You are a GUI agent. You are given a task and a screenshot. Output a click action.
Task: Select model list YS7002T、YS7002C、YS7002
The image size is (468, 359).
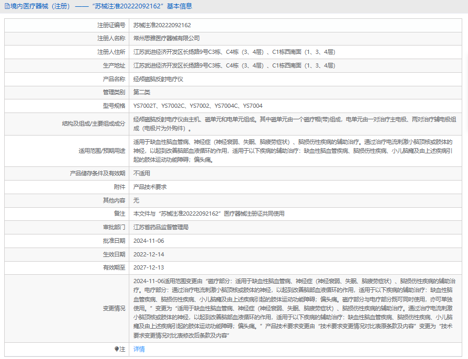tap(198, 106)
